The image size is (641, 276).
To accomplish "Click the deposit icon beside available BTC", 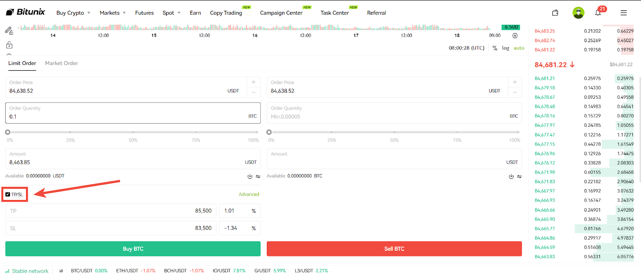I will (x=511, y=176).
